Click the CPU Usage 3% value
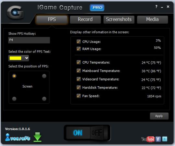The image size is (175, 146). (x=158, y=41)
